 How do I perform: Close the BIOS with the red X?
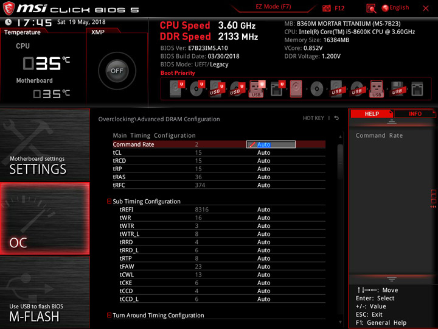pos(426,9)
